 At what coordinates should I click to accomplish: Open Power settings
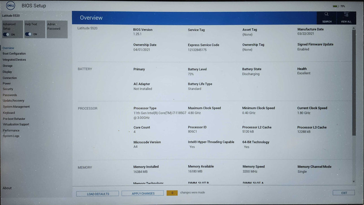point(7,83)
